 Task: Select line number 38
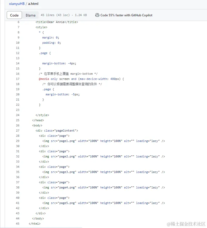18,187
